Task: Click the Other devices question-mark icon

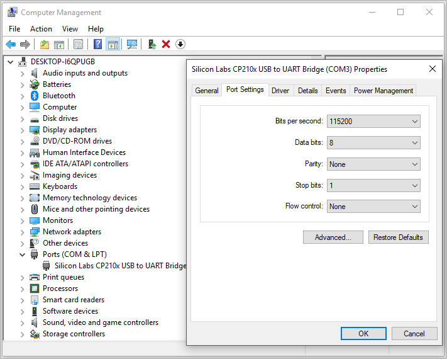Action: pyautogui.click(x=35, y=243)
